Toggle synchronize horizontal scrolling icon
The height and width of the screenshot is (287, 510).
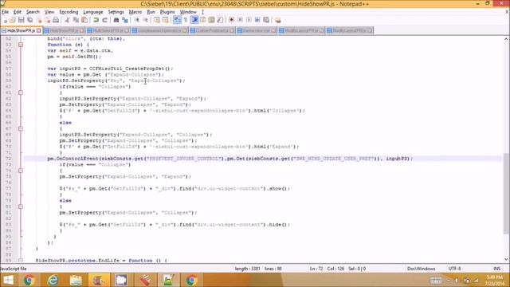165,20
